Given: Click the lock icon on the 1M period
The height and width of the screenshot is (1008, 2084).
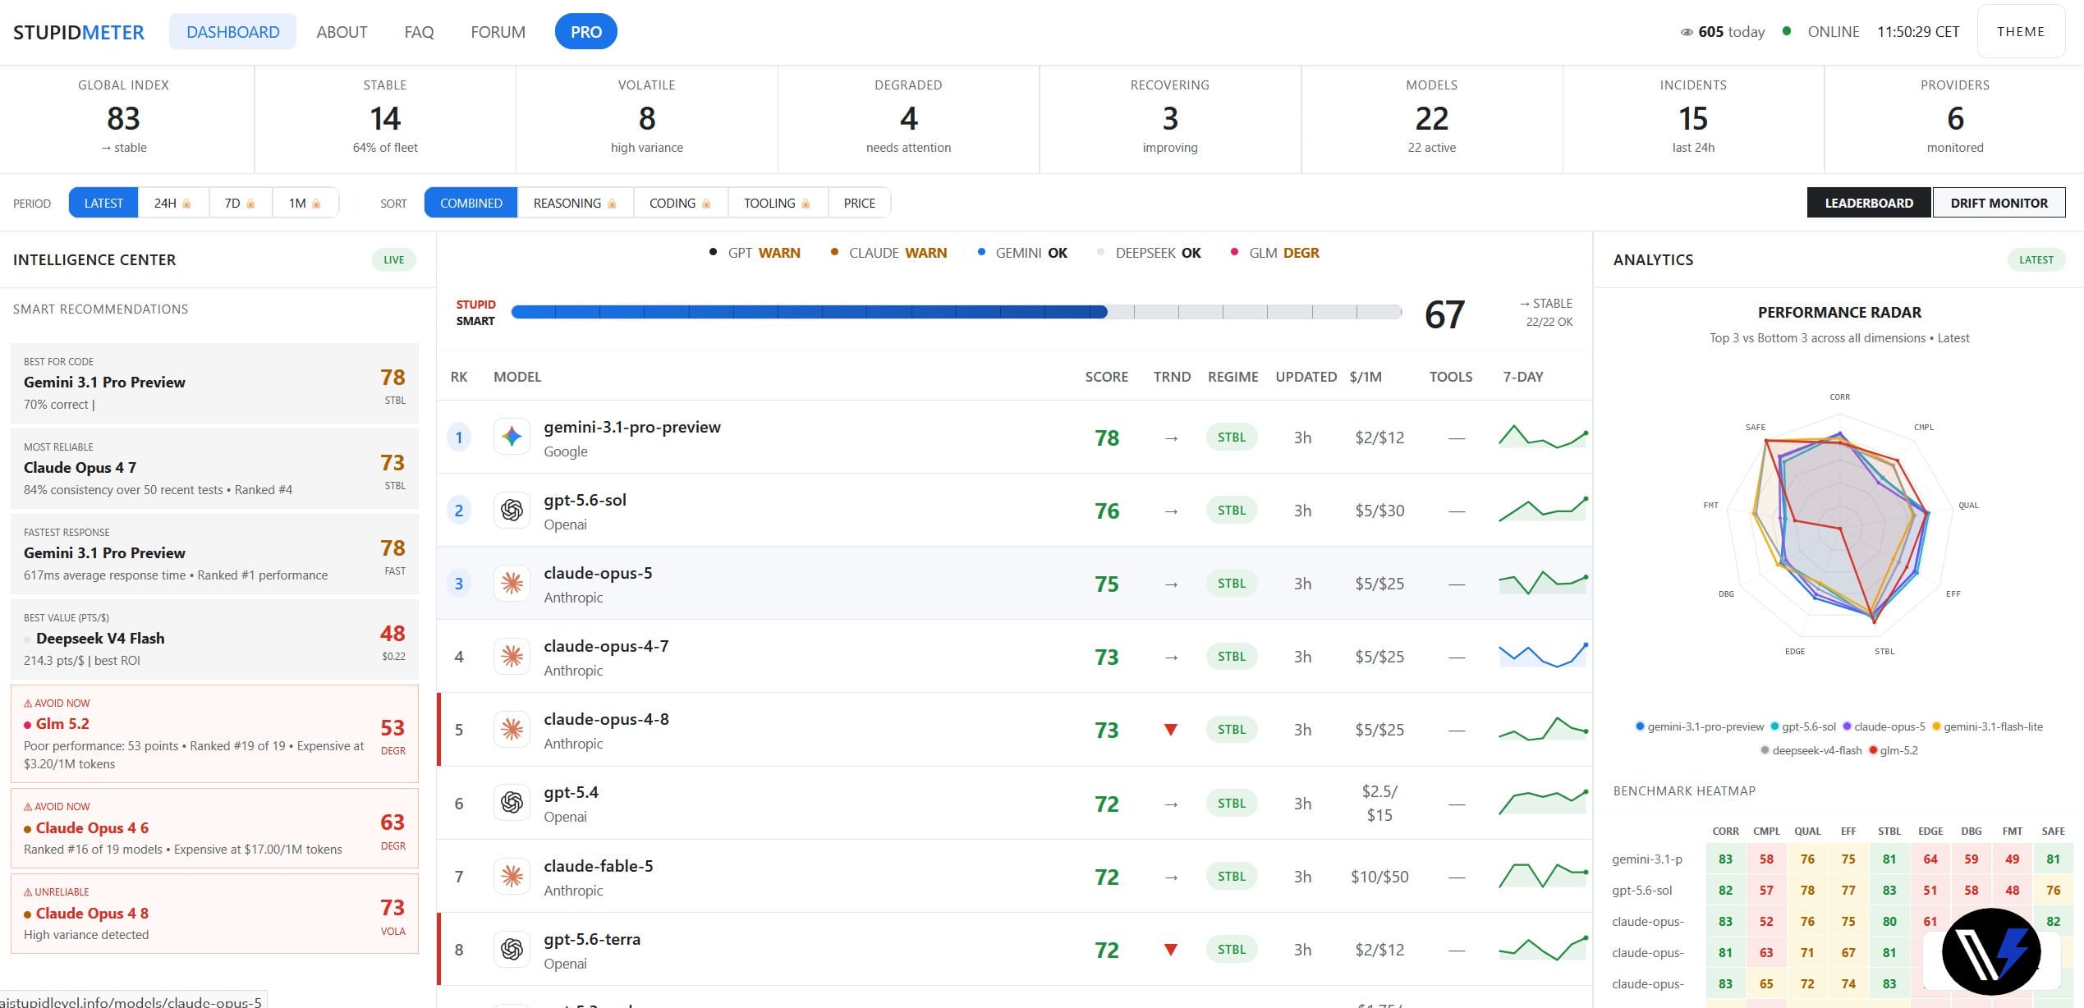Looking at the screenshot, I should point(316,203).
